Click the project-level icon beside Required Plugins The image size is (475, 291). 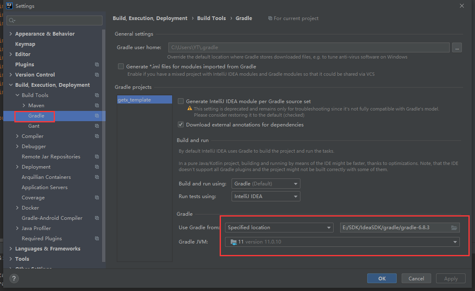[x=97, y=239]
